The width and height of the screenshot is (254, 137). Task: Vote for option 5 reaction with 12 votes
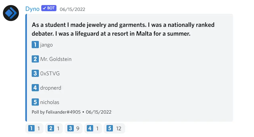click(x=114, y=129)
